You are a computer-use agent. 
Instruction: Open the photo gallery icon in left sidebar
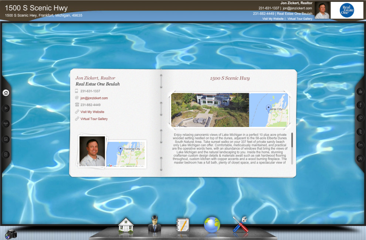click(6, 139)
